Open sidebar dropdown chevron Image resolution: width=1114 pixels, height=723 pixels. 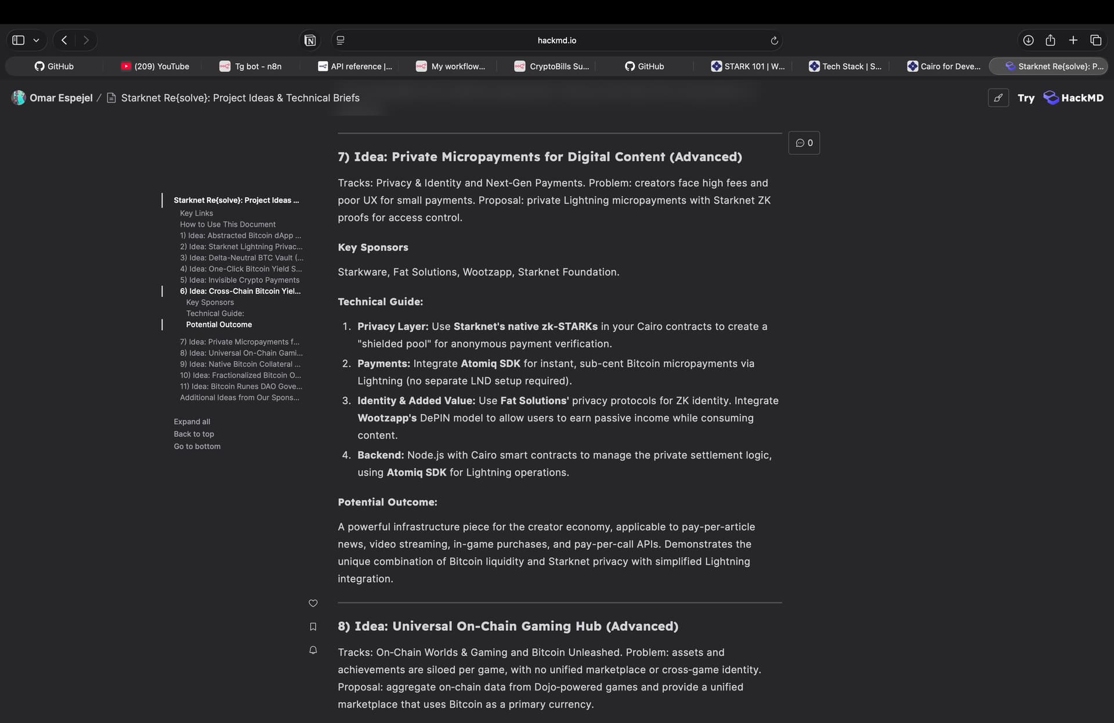coord(36,40)
